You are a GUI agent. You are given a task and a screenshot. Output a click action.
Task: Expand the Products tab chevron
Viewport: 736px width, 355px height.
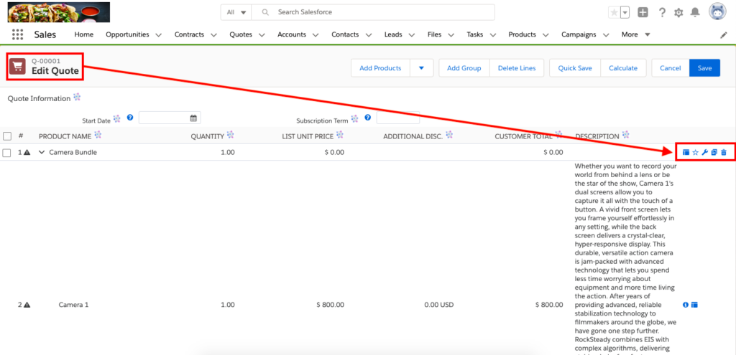tap(546, 34)
